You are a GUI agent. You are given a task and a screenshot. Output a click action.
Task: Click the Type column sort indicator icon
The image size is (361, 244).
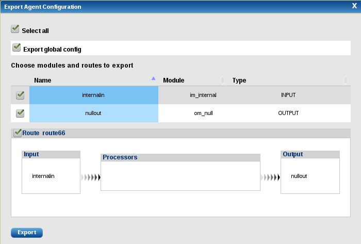[346, 80]
